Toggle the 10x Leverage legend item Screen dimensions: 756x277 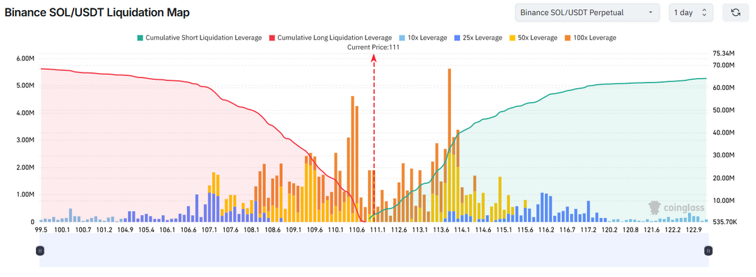pos(422,38)
